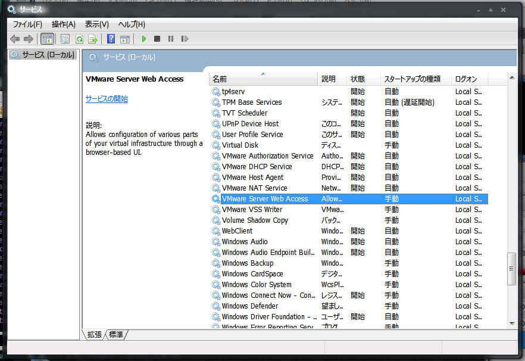This screenshot has width=525, height=361.
Task: Click the scrollbar down arrow in services list
Action: pos(511,323)
